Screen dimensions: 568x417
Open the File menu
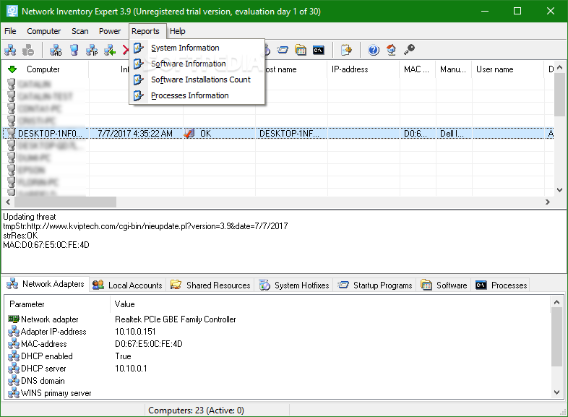point(10,31)
